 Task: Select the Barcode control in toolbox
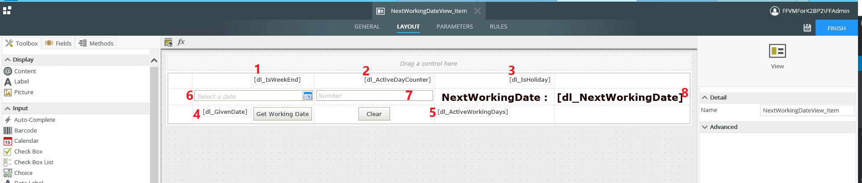coord(25,131)
